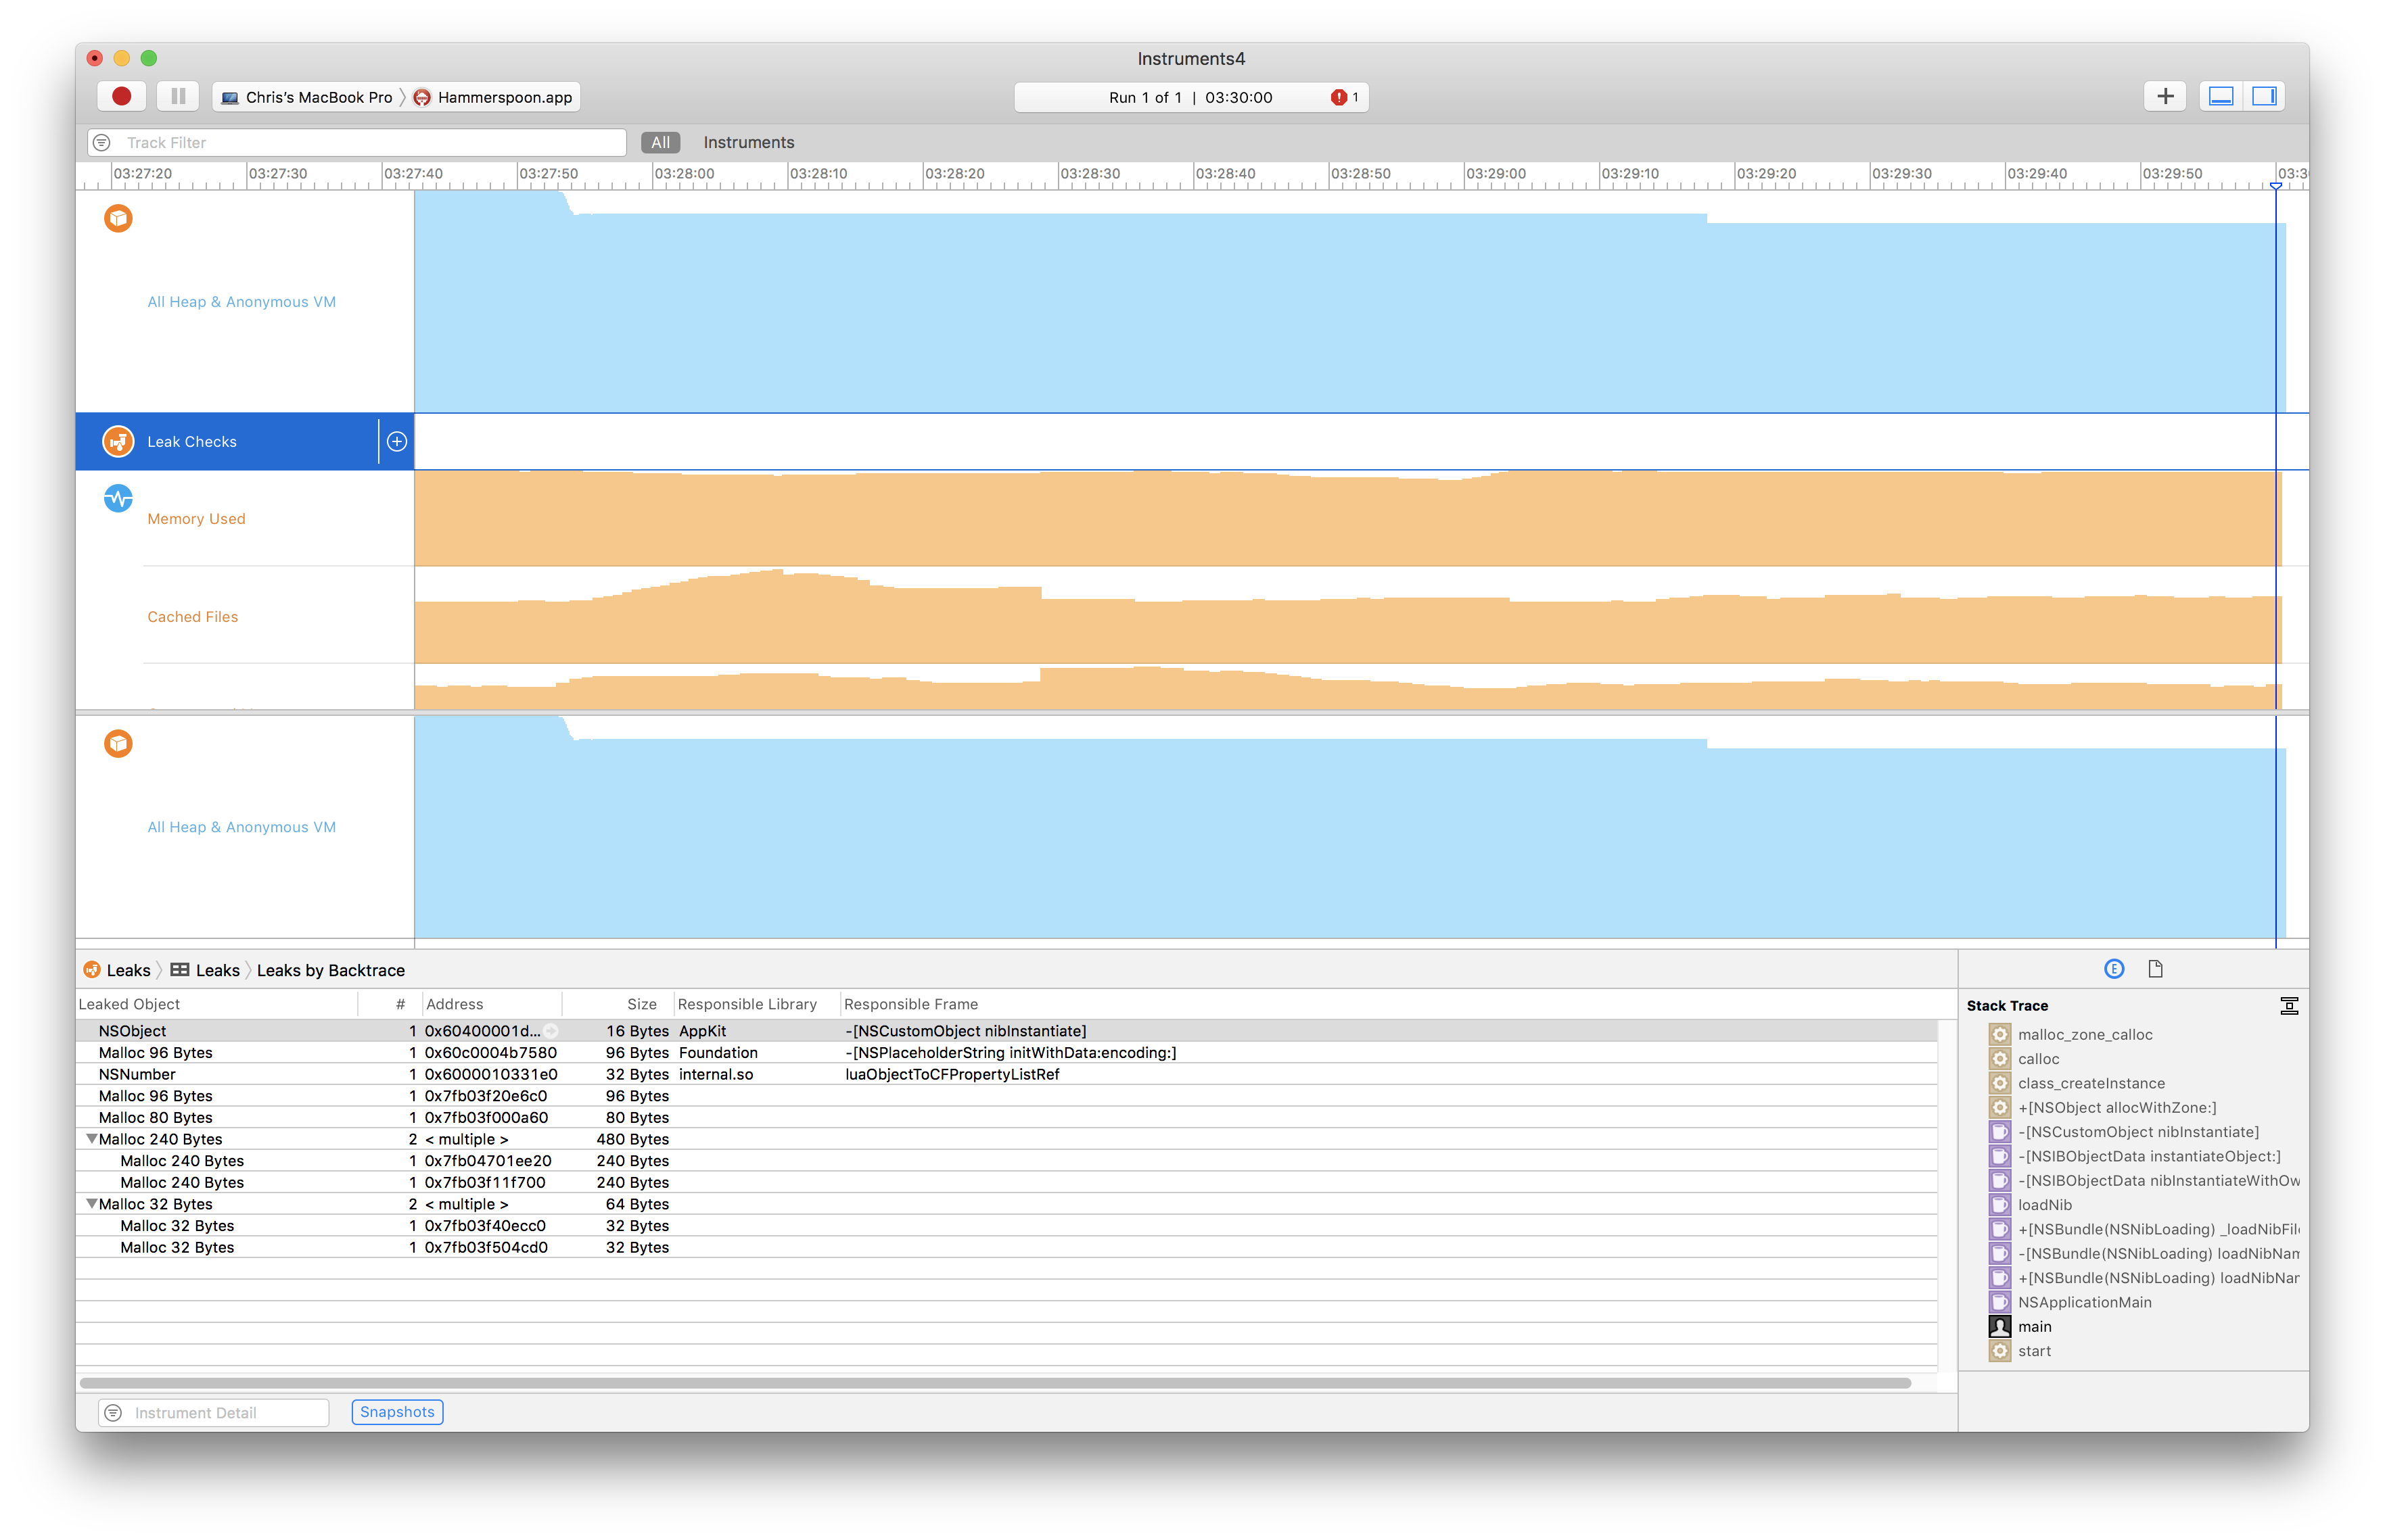Click the plus icon on the Leak Checks track

396,441
